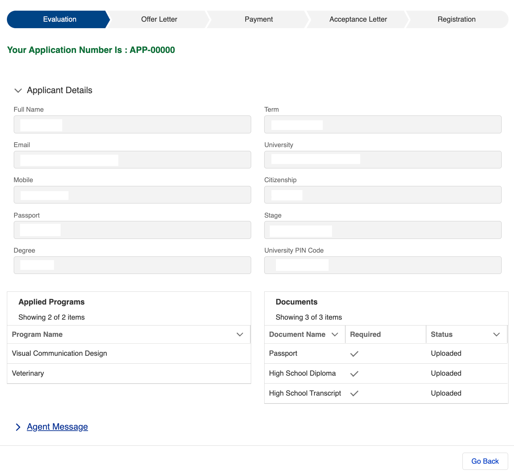514x475 pixels.
Task: Open the Acceptance Letter stage step
Action: click(x=358, y=19)
